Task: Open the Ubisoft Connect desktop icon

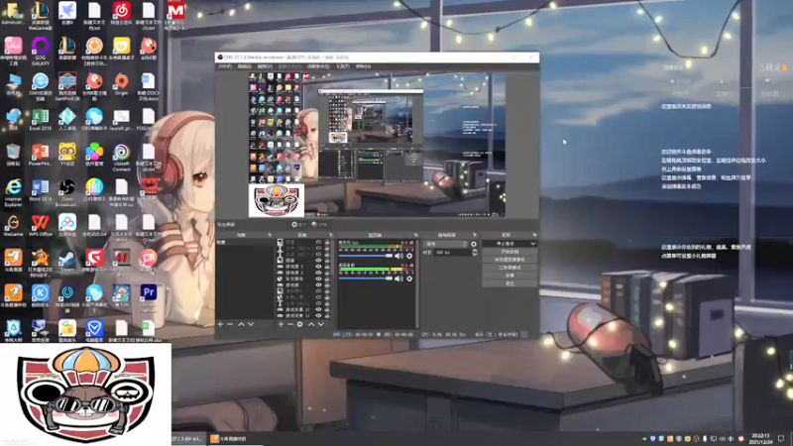Action: click(x=121, y=158)
